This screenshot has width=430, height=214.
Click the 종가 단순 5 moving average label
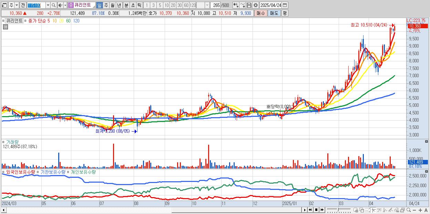coord(39,21)
